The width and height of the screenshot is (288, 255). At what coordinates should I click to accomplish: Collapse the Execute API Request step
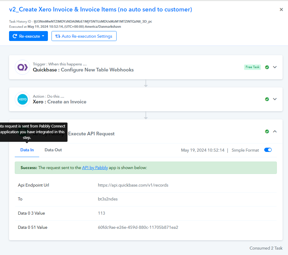point(275,131)
